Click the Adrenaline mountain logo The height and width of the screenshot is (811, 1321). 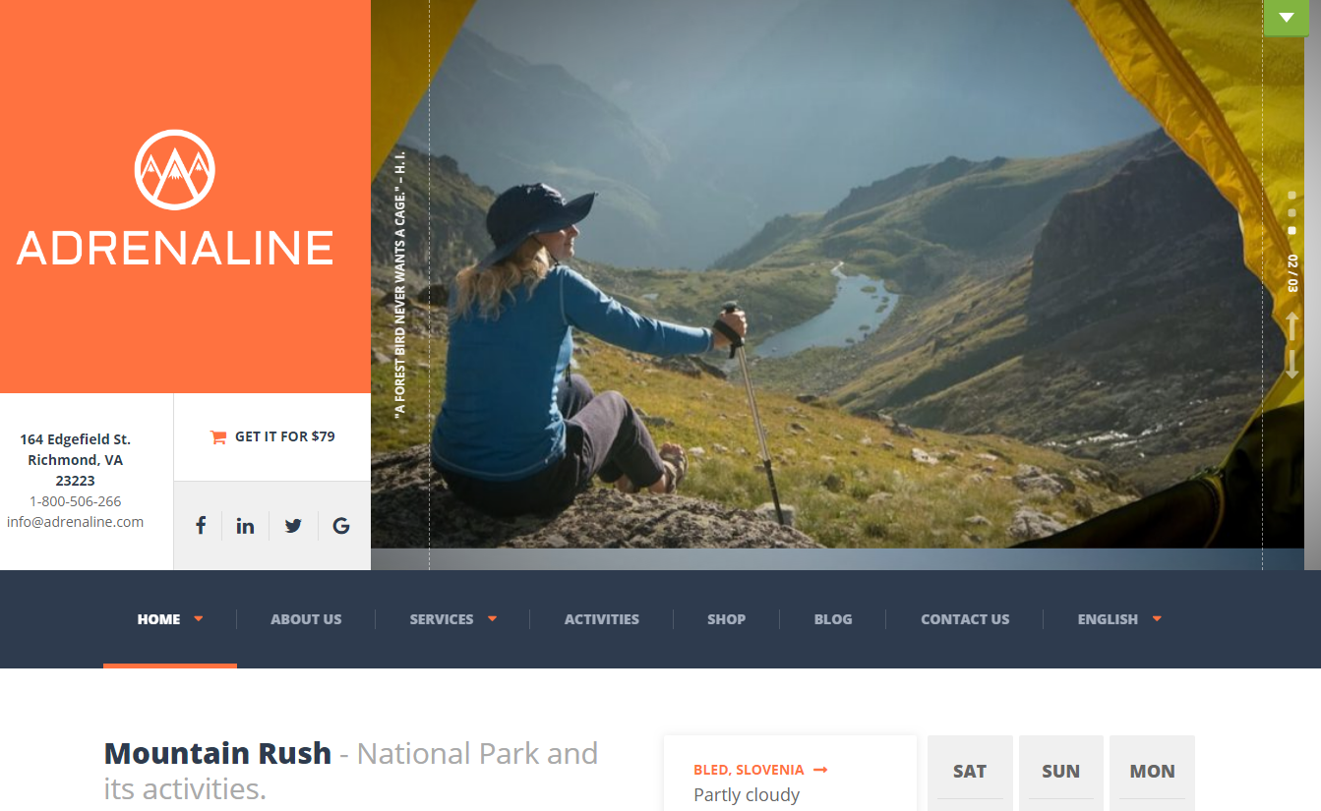click(175, 170)
